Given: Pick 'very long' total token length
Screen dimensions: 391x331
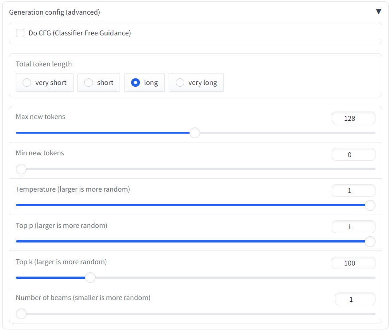Looking at the screenshot, I should click(x=180, y=83).
